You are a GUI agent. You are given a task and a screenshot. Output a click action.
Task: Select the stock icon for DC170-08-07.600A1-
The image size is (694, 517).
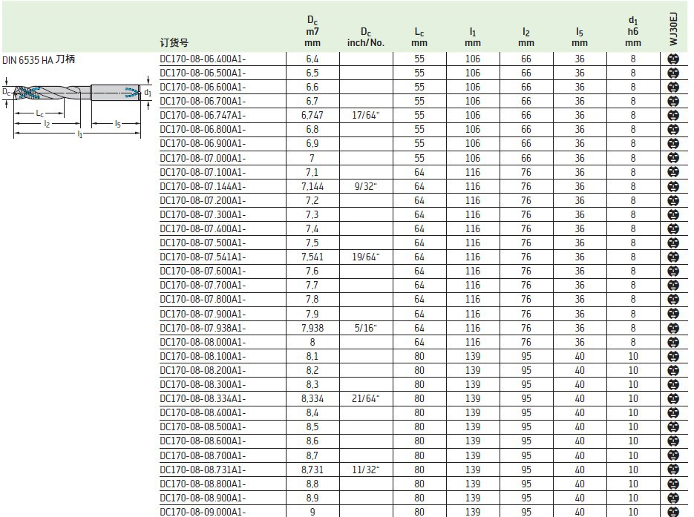coord(672,271)
